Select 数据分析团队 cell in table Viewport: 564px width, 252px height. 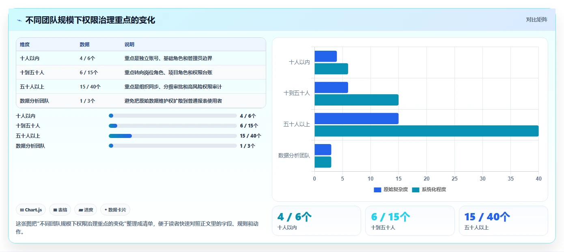pyautogui.click(x=34, y=101)
